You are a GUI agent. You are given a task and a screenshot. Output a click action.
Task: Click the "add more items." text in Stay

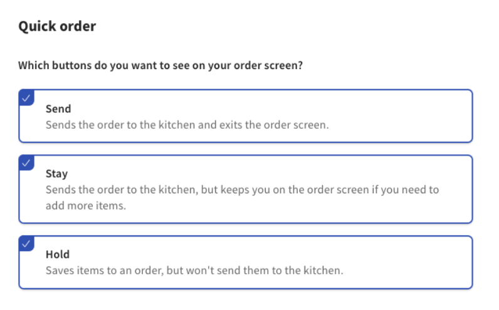(x=86, y=205)
